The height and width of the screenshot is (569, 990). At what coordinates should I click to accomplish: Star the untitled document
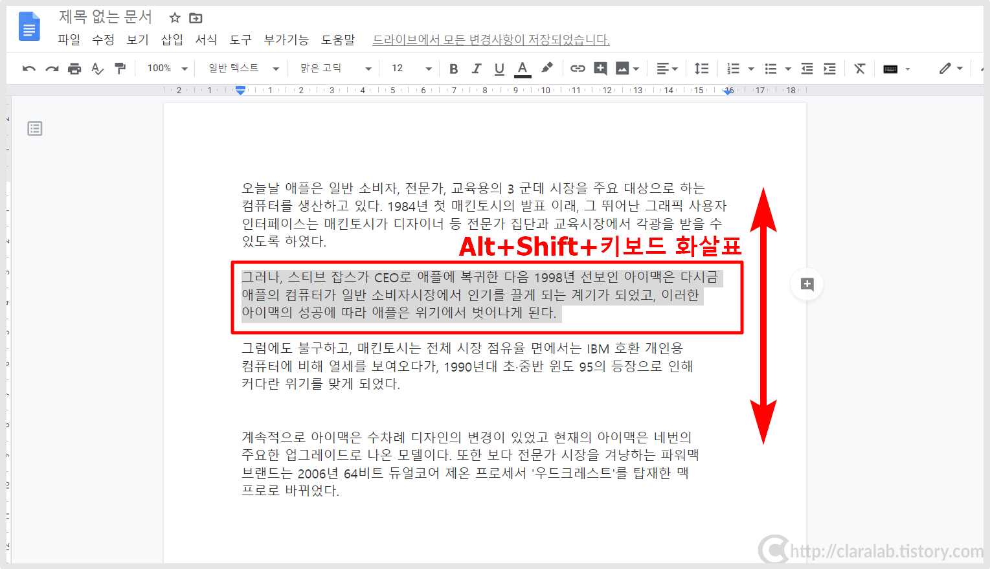tap(175, 18)
